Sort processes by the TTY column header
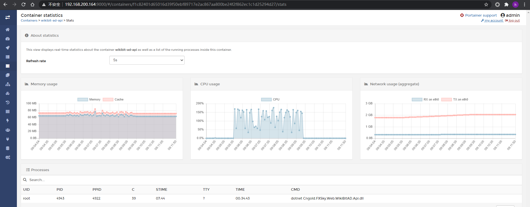530x207 pixels. (x=206, y=190)
